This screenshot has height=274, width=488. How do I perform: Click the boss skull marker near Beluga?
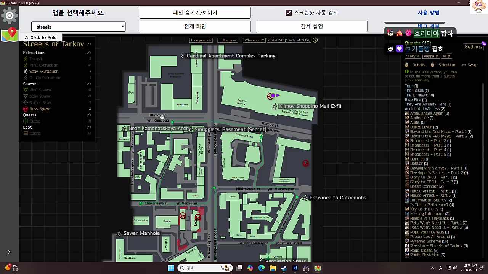coord(270,96)
